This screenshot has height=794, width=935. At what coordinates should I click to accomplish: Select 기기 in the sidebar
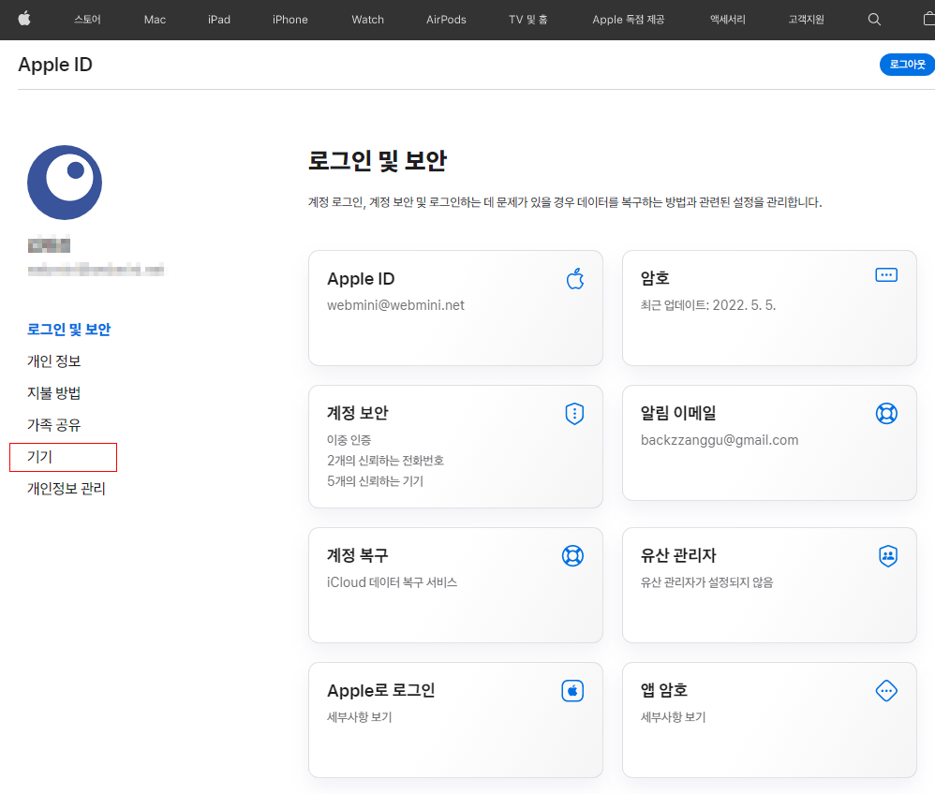(x=40, y=457)
